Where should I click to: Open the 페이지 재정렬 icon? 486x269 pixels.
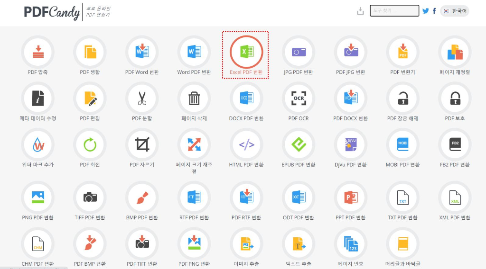point(455,52)
